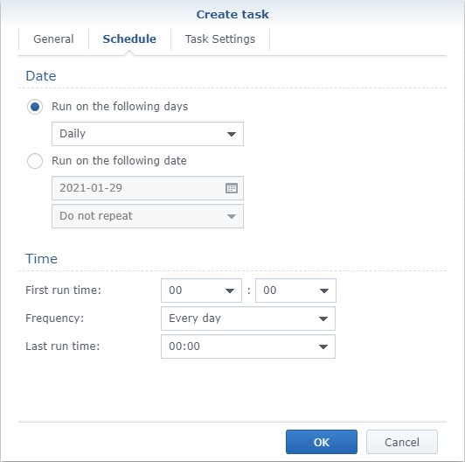Open the first run time hour combo box
The height and width of the screenshot is (462, 465).
[x=201, y=290]
